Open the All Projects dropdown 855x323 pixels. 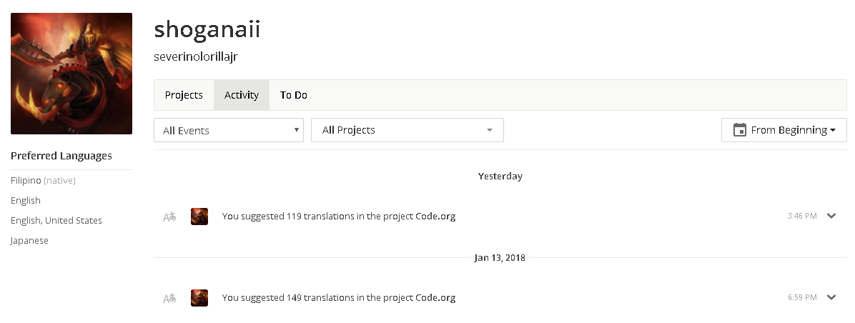[407, 130]
